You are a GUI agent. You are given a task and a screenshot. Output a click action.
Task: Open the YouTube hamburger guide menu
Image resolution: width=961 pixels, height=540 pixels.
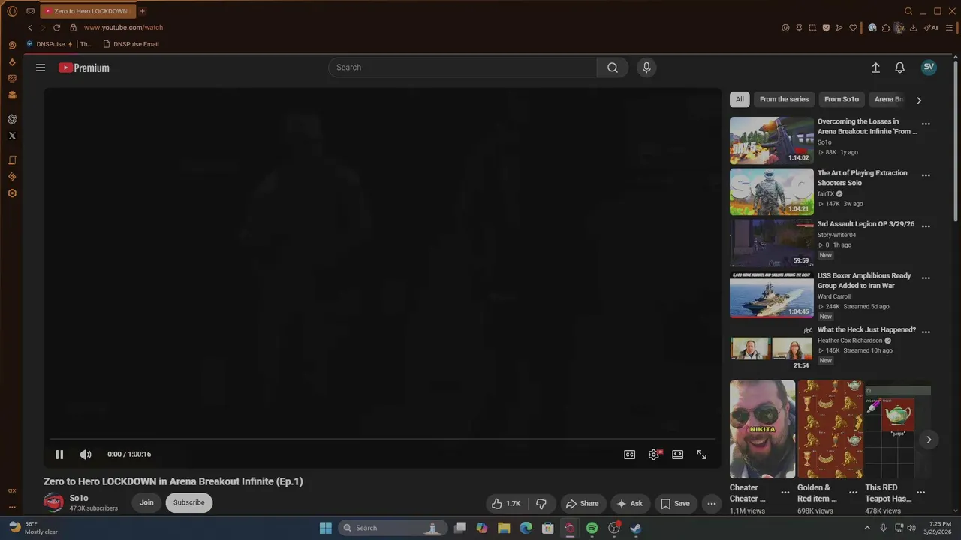tap(41, 67)
